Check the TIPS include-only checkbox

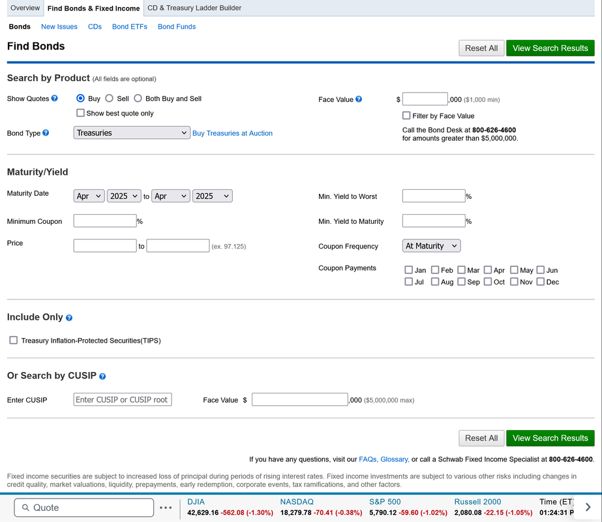click(x=14, y=341)
